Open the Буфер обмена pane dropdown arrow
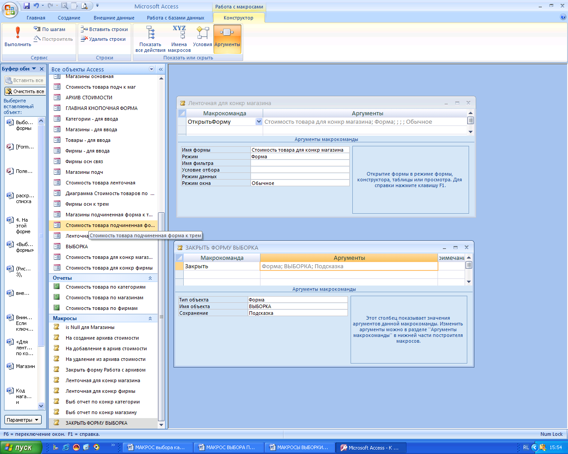The height and width of the screenshot is (454, 568). click(34, 69)
